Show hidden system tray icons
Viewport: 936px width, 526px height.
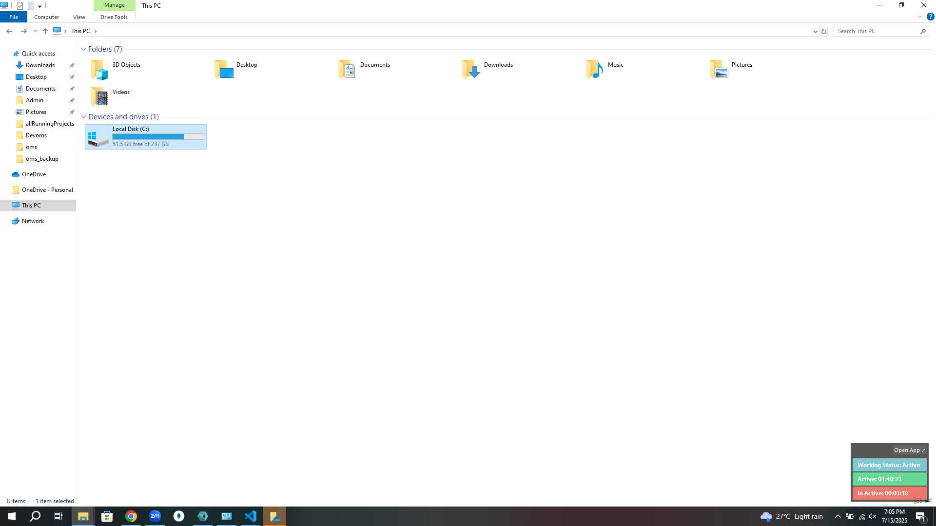coord(838,516)
